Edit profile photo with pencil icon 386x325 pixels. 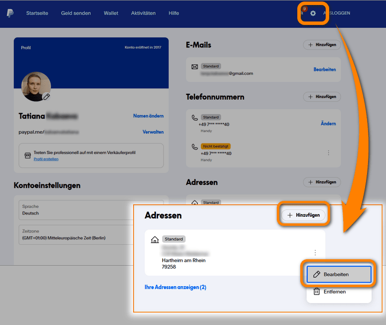(x=46, y=97)
